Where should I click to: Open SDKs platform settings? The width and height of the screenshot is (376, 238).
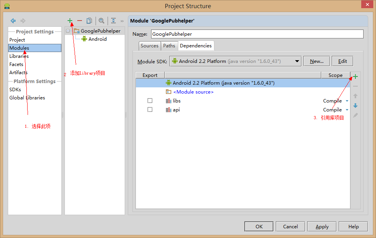[x=15, y=89]
